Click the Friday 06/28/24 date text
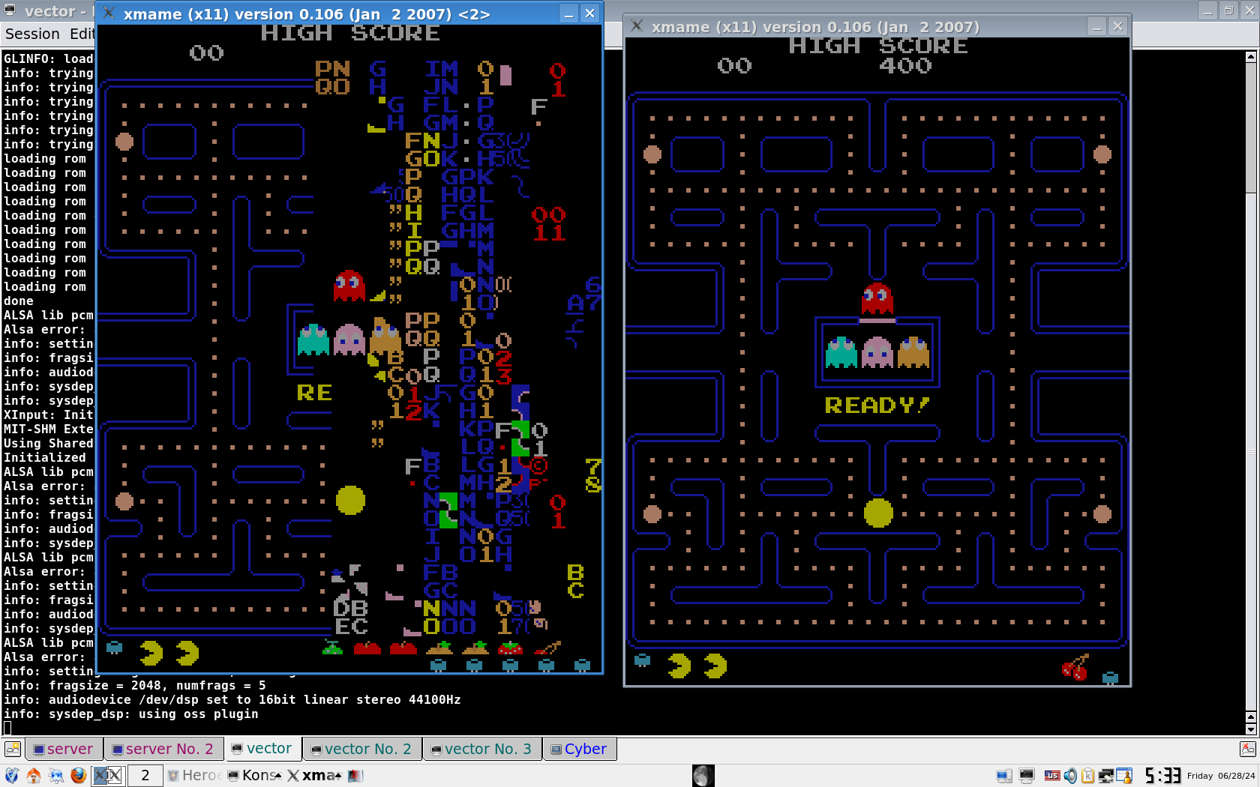This screenshot has height=787, width=1260. coord(1221,776)
